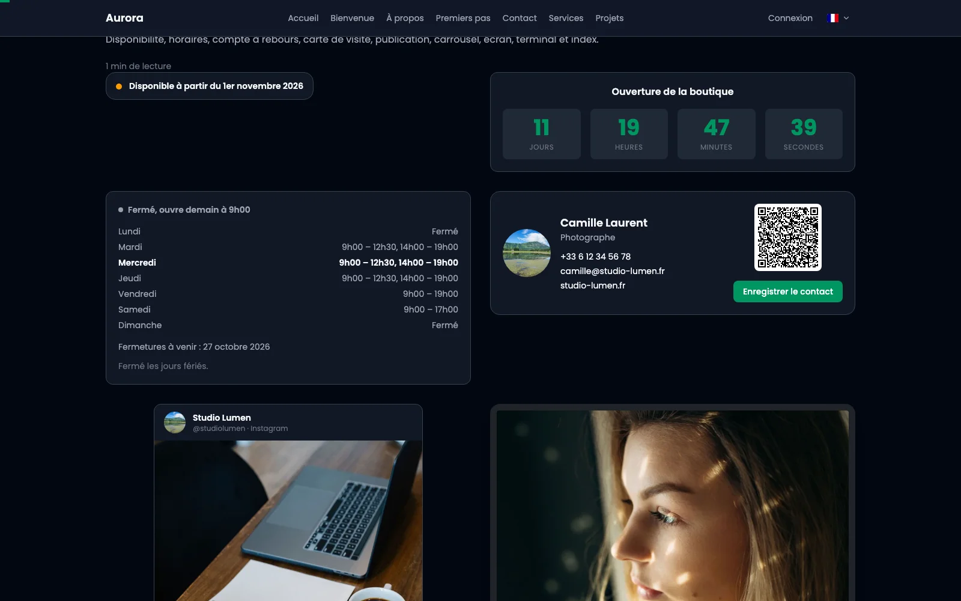Click Camille Laurent's avatar photo
961x601 pixels.
pyautogui.click(x=527, y=253)
